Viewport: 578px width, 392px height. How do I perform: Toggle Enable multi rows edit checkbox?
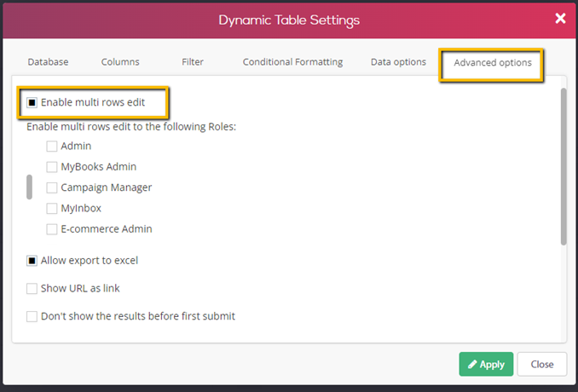32,102
